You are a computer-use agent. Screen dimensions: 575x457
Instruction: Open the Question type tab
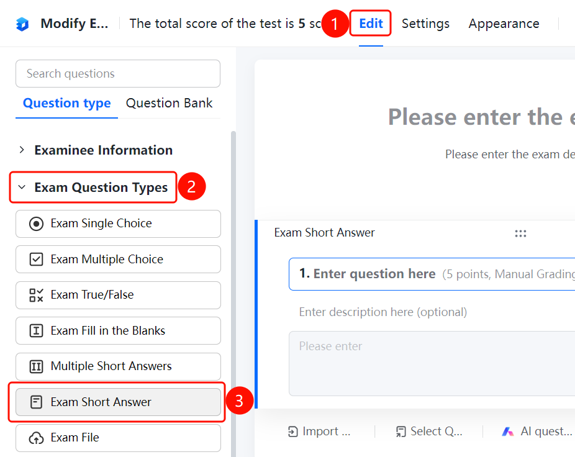[x=66, y=103]
